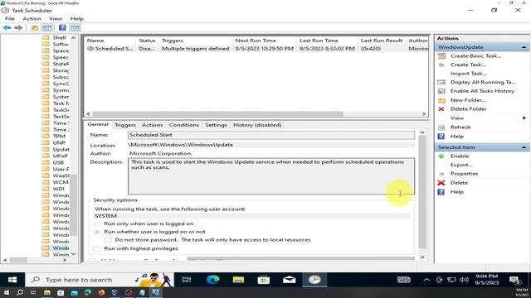Click Display All Running Tasks action
The width and height of the screenshot is (531, 298).
pos(483,82)
